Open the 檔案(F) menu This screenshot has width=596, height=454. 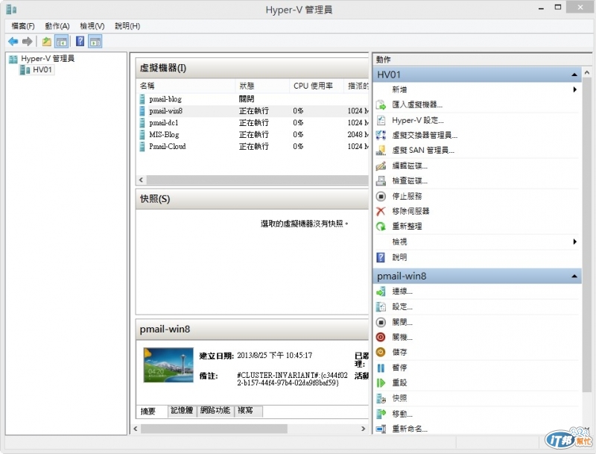tap(23, 26)
